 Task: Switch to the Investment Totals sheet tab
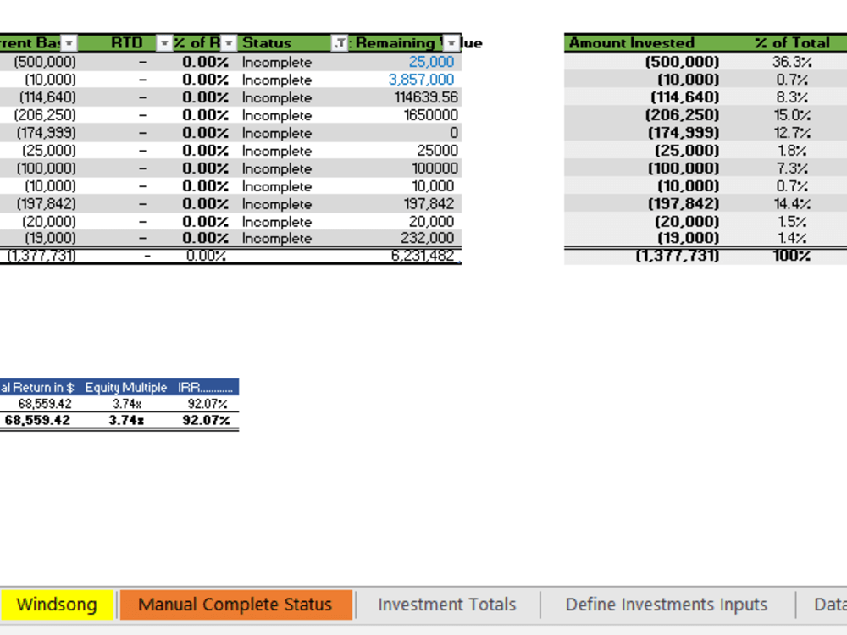click(x=446, y=605)
